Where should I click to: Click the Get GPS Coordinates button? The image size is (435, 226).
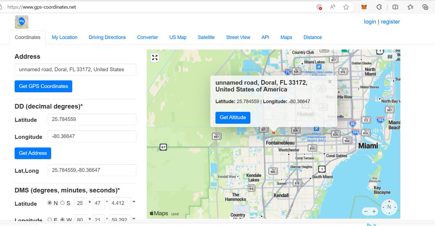43,86
